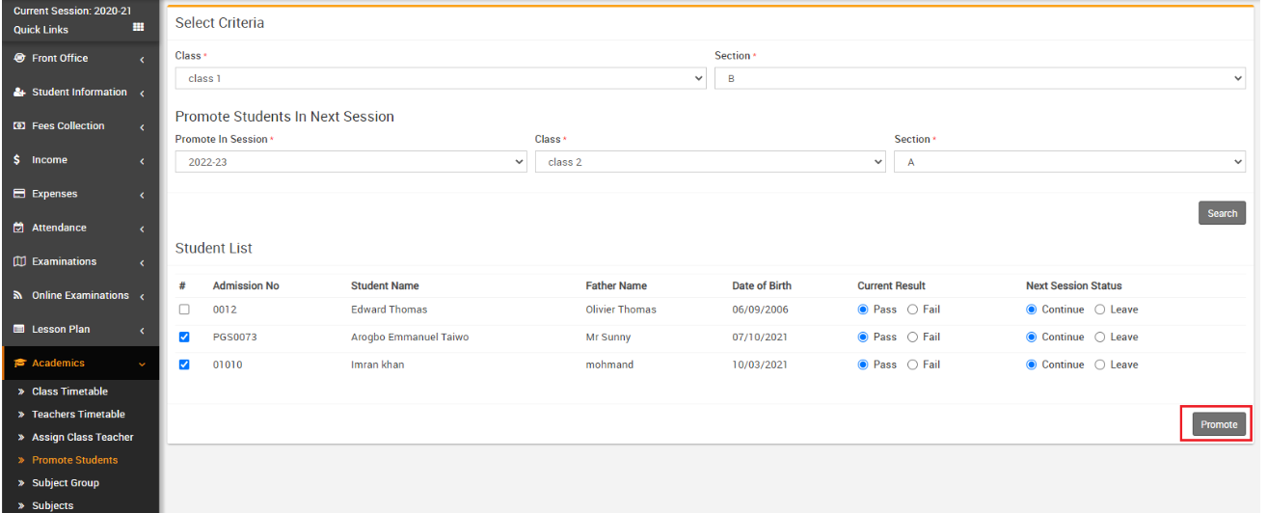Viewport: 1267px width, 513px height.
Task: Open the Quick Links grid icon
Action: (x=138, y=27)
